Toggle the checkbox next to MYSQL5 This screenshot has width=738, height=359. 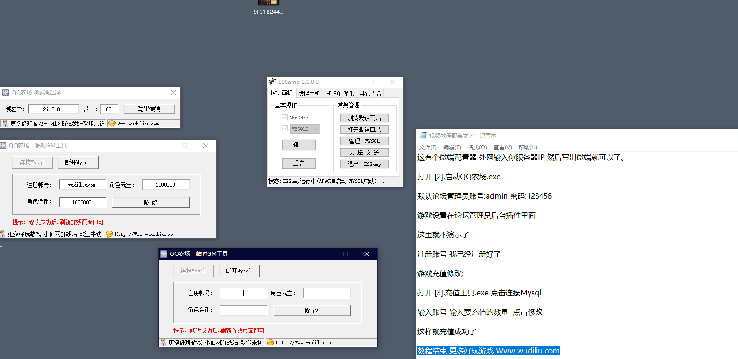tap(285, 129)
